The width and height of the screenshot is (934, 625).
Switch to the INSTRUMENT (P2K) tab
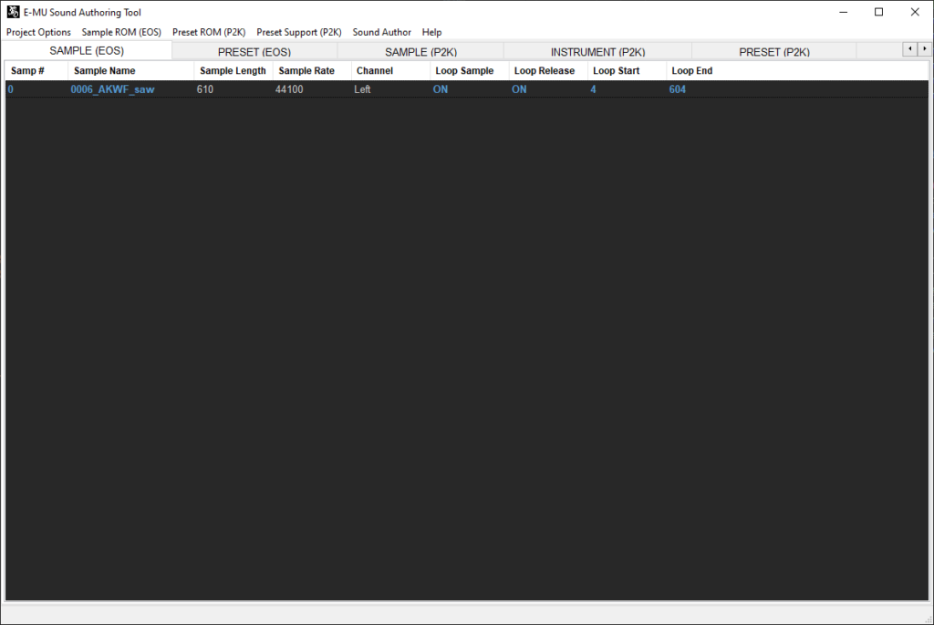pos(598,52)
